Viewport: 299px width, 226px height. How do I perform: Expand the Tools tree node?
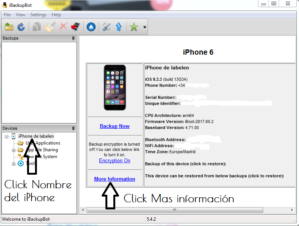14,164
